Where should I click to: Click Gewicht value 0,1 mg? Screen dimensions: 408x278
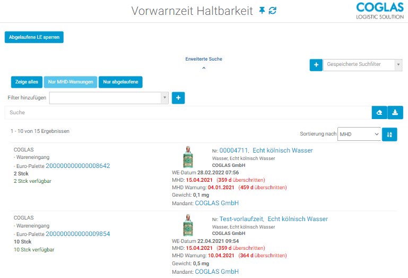[x=201, y=195]
